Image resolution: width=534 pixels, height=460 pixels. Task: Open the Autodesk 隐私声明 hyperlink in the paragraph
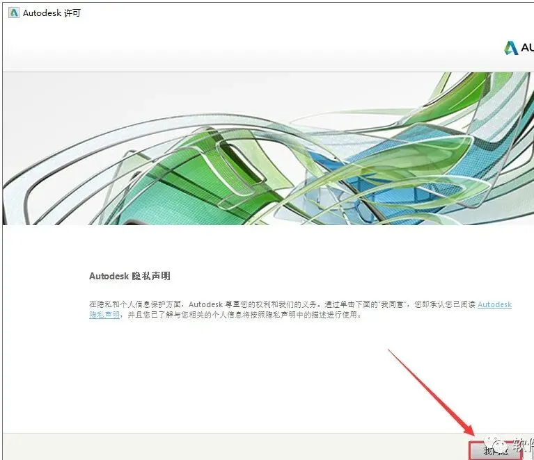[494, 304]
